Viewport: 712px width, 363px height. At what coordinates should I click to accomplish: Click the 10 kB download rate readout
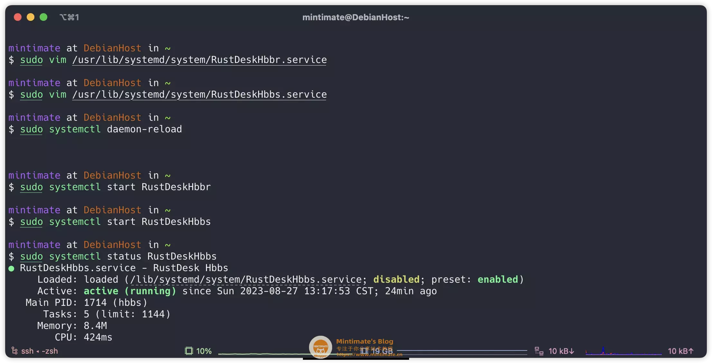(561, 351)
